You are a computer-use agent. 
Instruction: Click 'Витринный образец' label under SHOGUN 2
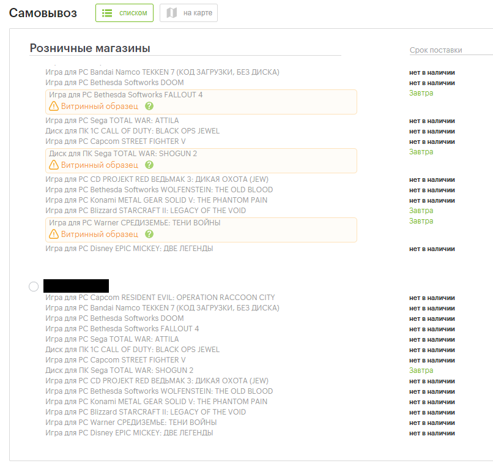point(100,165)
